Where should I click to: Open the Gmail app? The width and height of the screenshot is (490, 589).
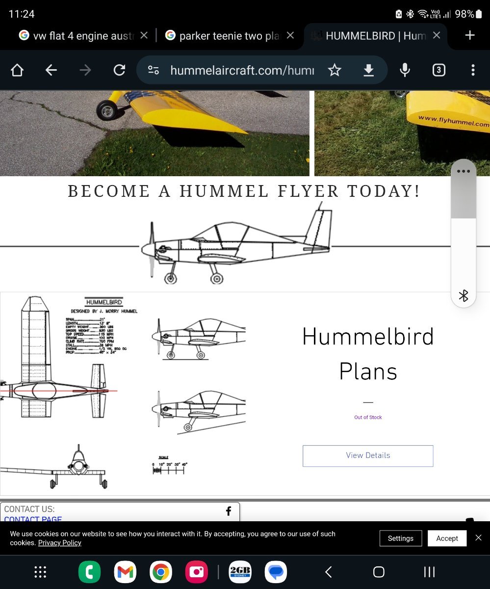click(x=125, y=572)
